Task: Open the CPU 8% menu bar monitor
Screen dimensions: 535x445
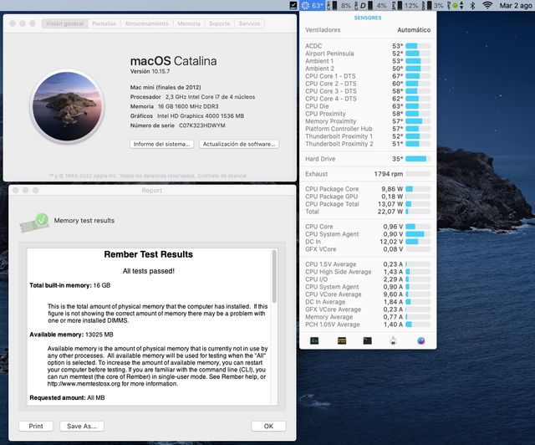Action: 339,6
